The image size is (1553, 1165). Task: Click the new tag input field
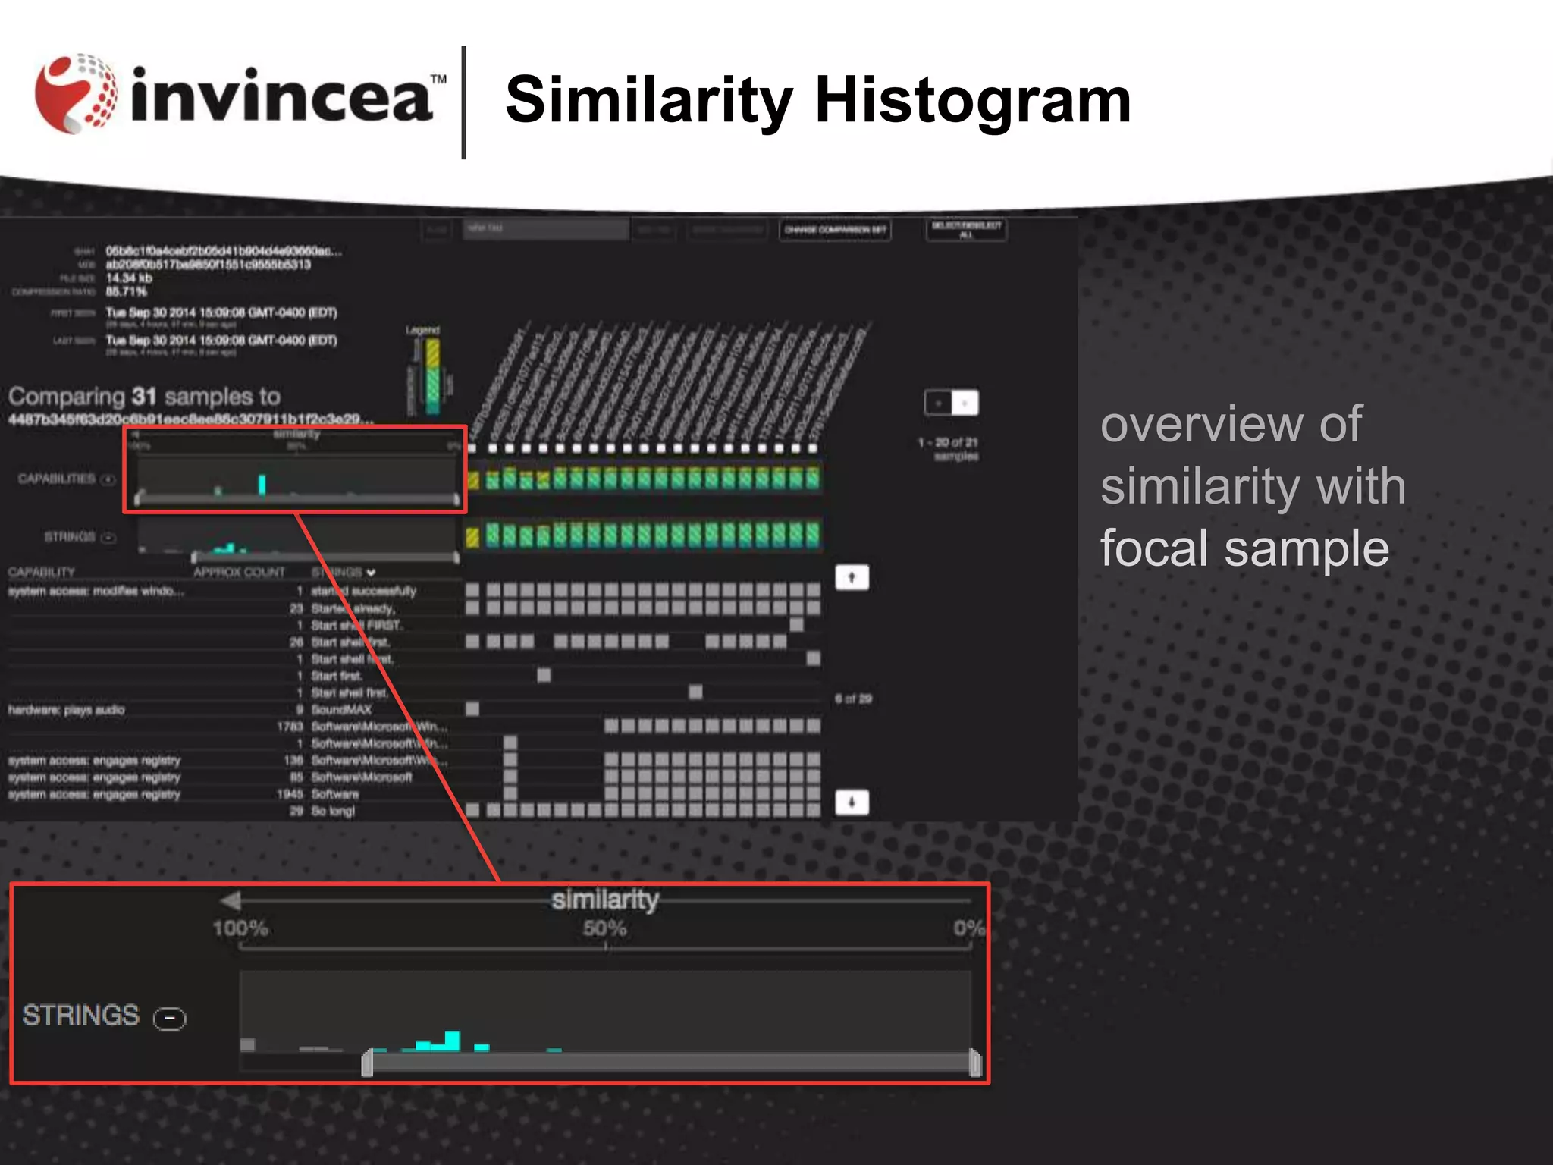[x=546, y=229]
